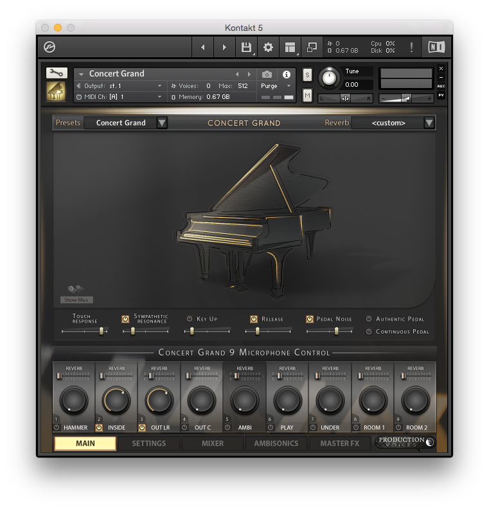
Task: Enable the OUT C microphone power button
Action: 185,427
